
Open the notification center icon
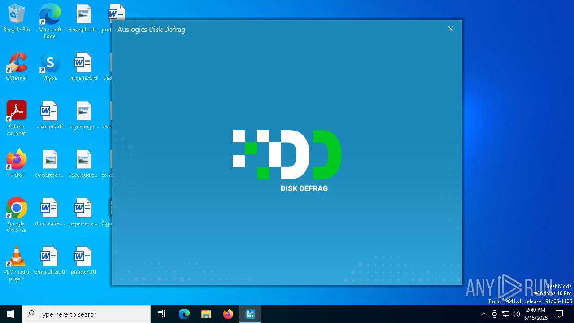point(559,314)
